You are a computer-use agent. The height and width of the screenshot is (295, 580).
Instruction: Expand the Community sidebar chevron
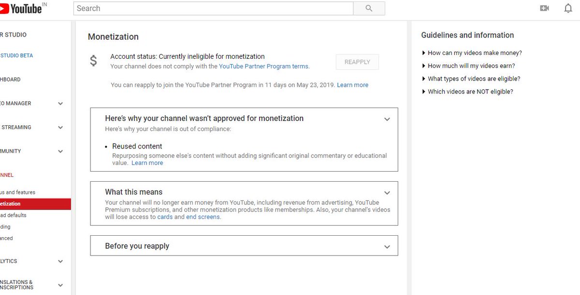coord(60,151)
